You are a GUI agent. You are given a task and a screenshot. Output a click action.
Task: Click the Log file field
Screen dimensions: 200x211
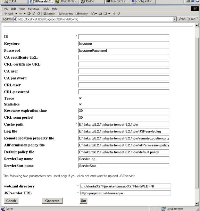(124, 131)
